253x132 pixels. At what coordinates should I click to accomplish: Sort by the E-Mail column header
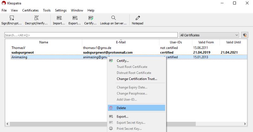121,42
